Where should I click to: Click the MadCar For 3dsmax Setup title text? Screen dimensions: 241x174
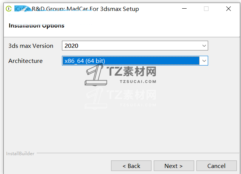(103, 9)
